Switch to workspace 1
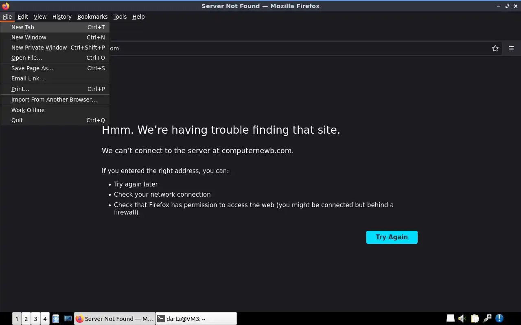This screenshot has width=521, height=325. click(x=17, y=319)
